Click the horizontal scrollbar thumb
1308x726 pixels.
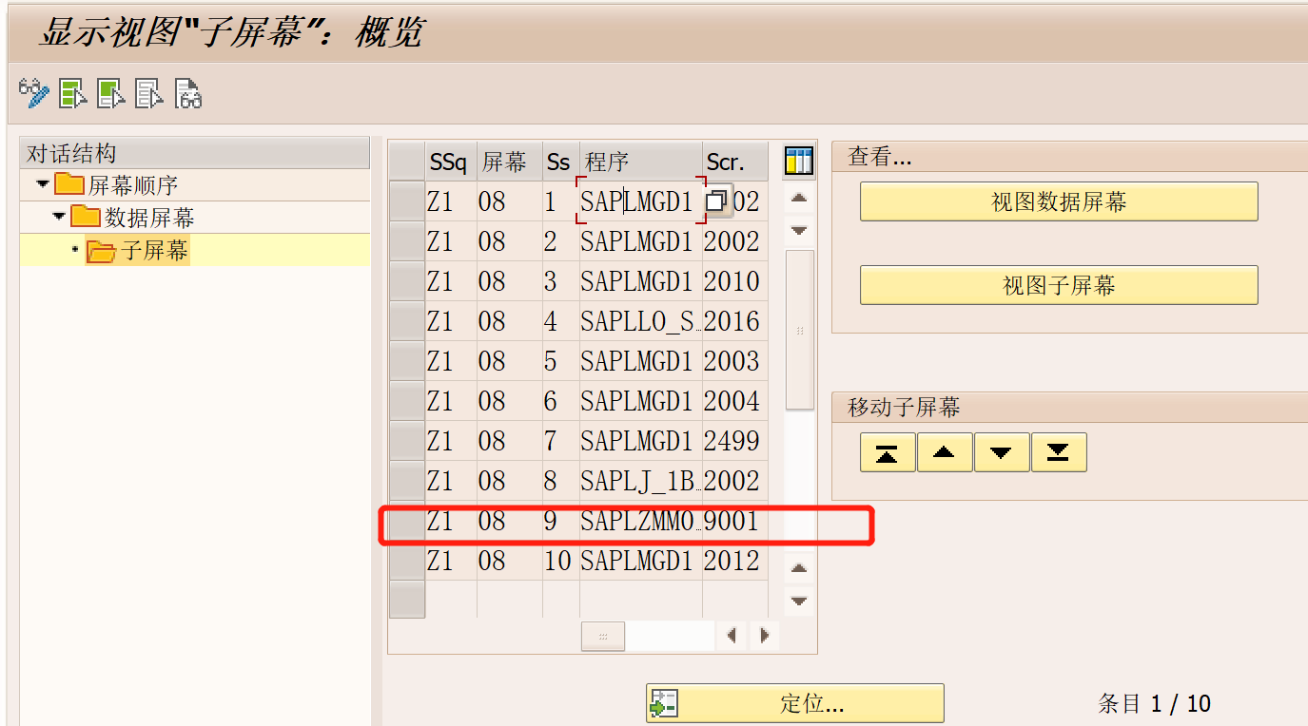[603, 636]
